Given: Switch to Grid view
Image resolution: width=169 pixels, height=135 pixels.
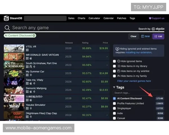Looking at the screenshot, I should click(x=145, y=36).
